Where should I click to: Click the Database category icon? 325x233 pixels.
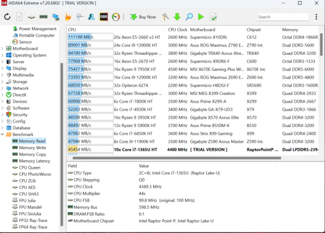[x=8, y=128]
